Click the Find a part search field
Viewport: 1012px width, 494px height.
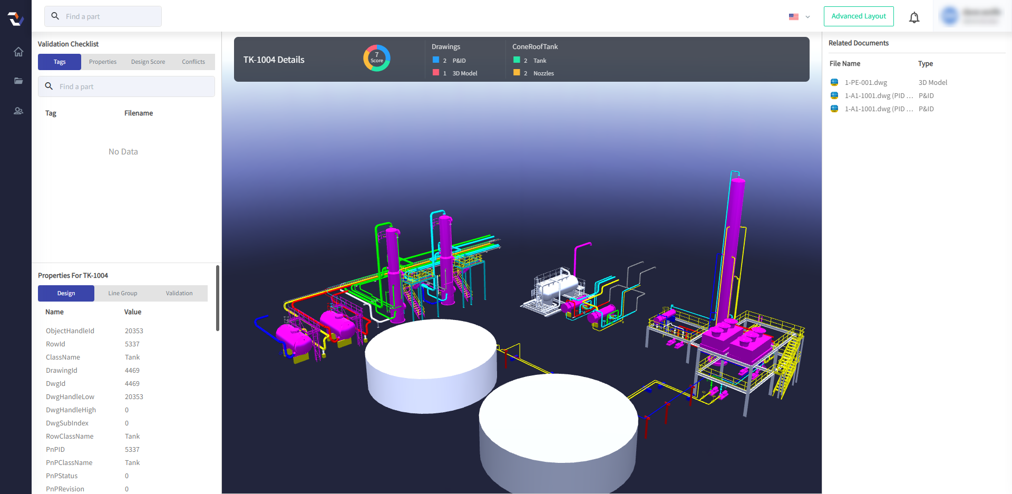pyautogui.click(x=103, y=16)
